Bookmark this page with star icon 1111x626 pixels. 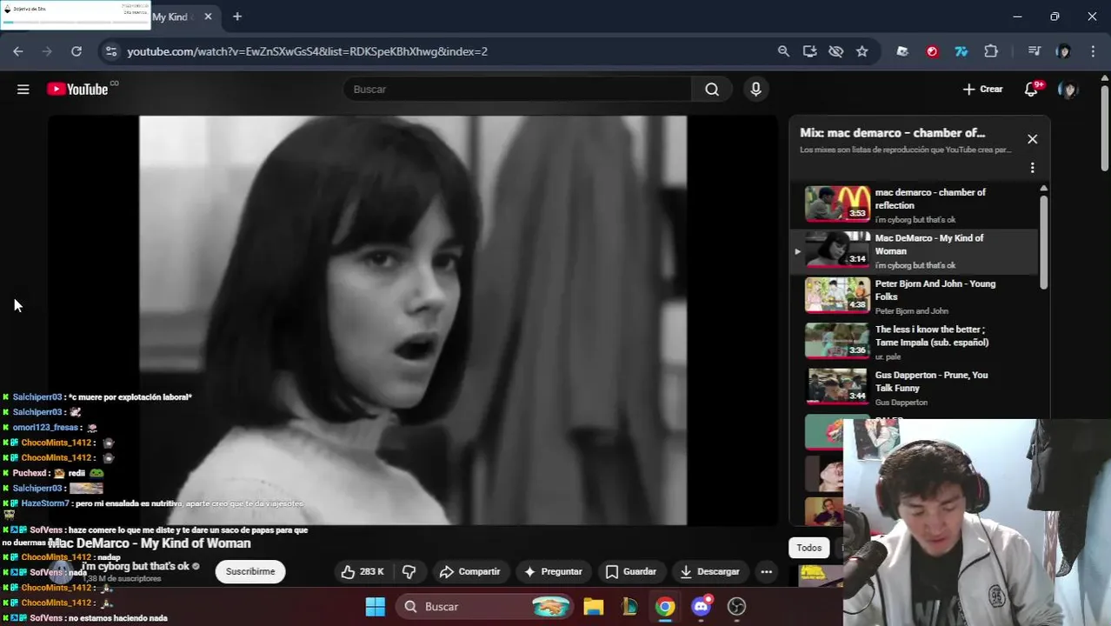click(x=862, y=51)
